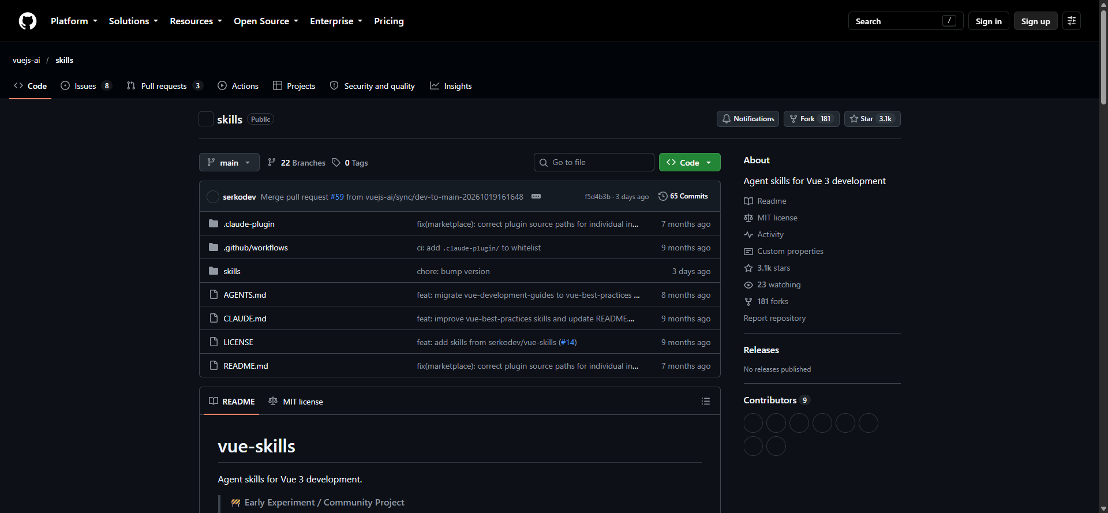This screenshot has width=1108, height=513.
Task: Go to the GitHub homepage logo
Action: coord(28,21)
